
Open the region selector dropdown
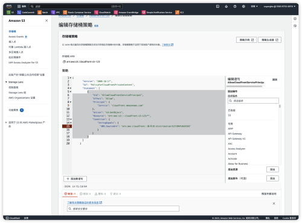[x=254, y=7]
